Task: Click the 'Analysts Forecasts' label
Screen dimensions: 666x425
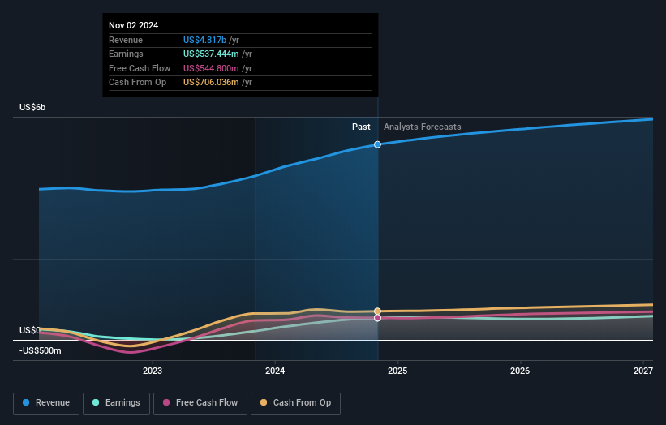Action: [x=422, y=127]
